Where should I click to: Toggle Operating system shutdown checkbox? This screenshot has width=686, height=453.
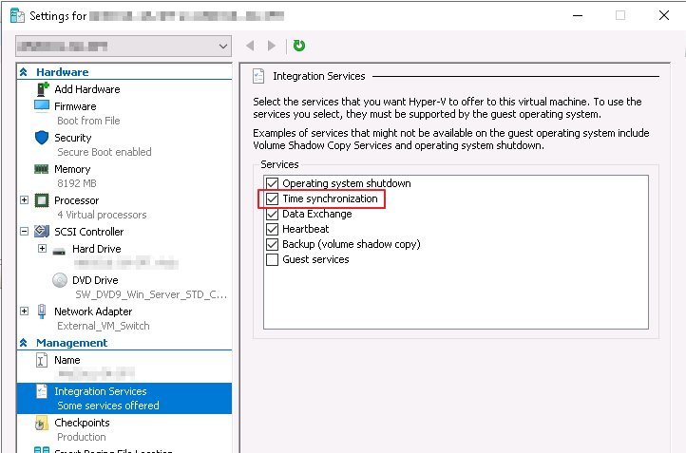coord(273,183)
